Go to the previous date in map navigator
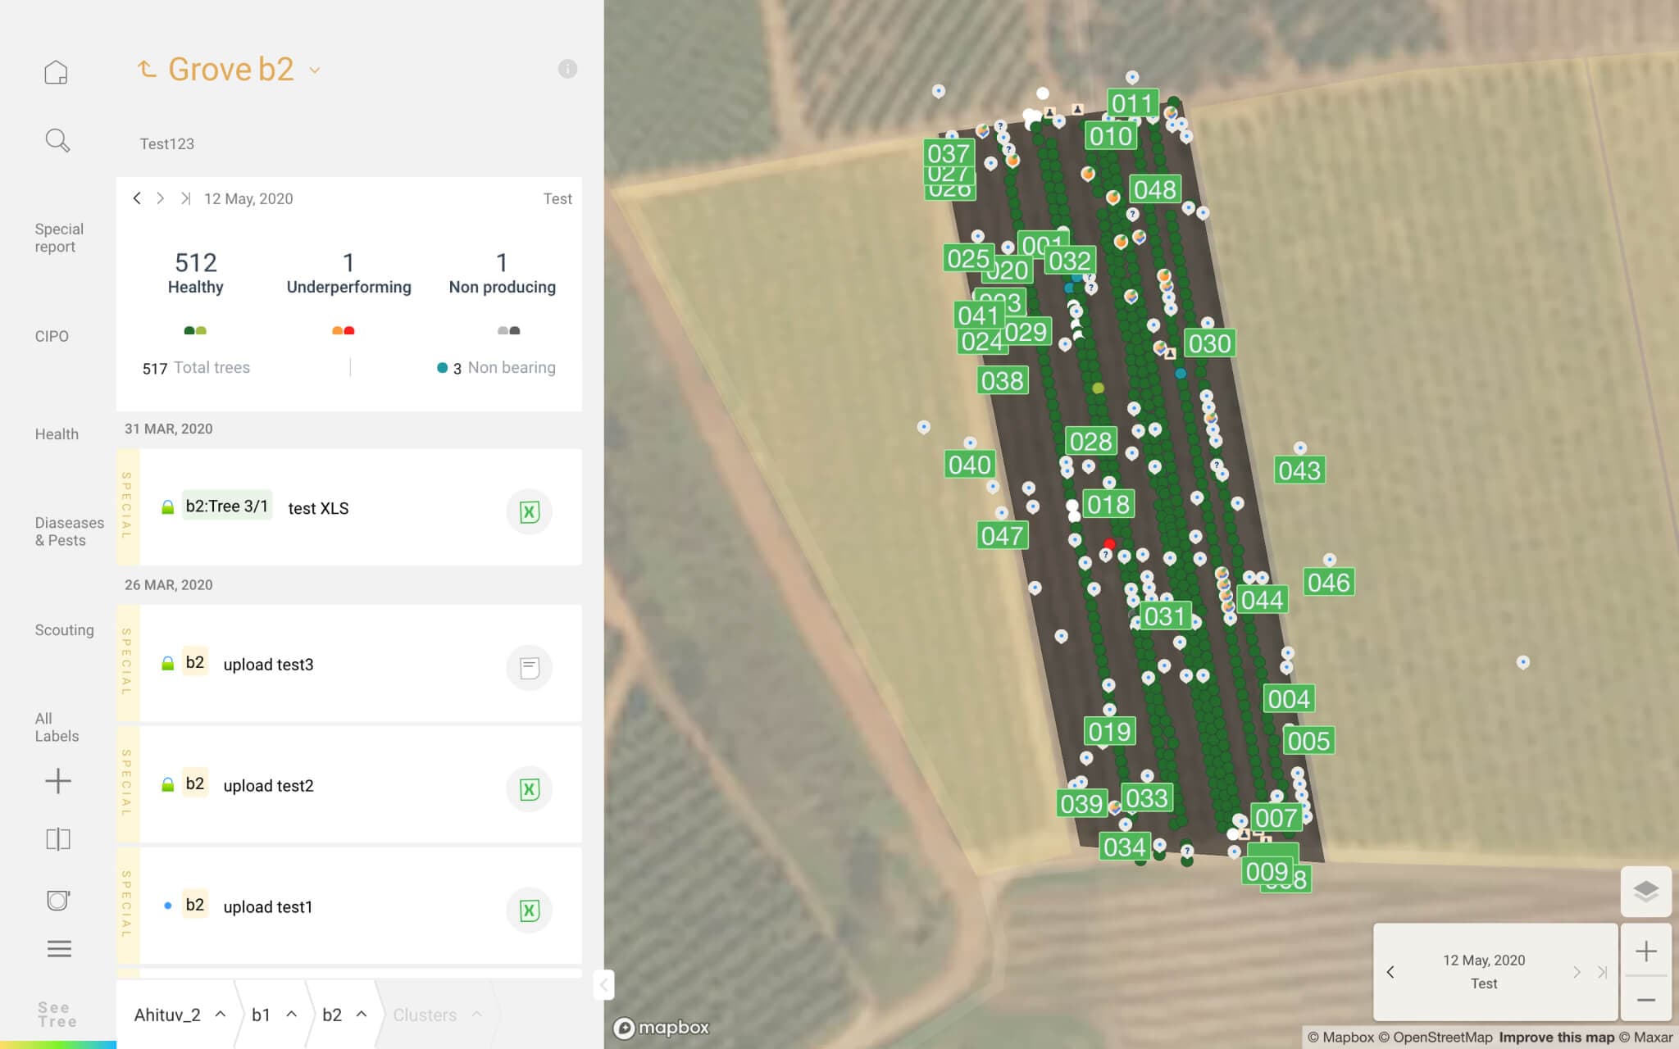The width and height of the screenshot is (1679, 1049). click(x=1391, y=972)
